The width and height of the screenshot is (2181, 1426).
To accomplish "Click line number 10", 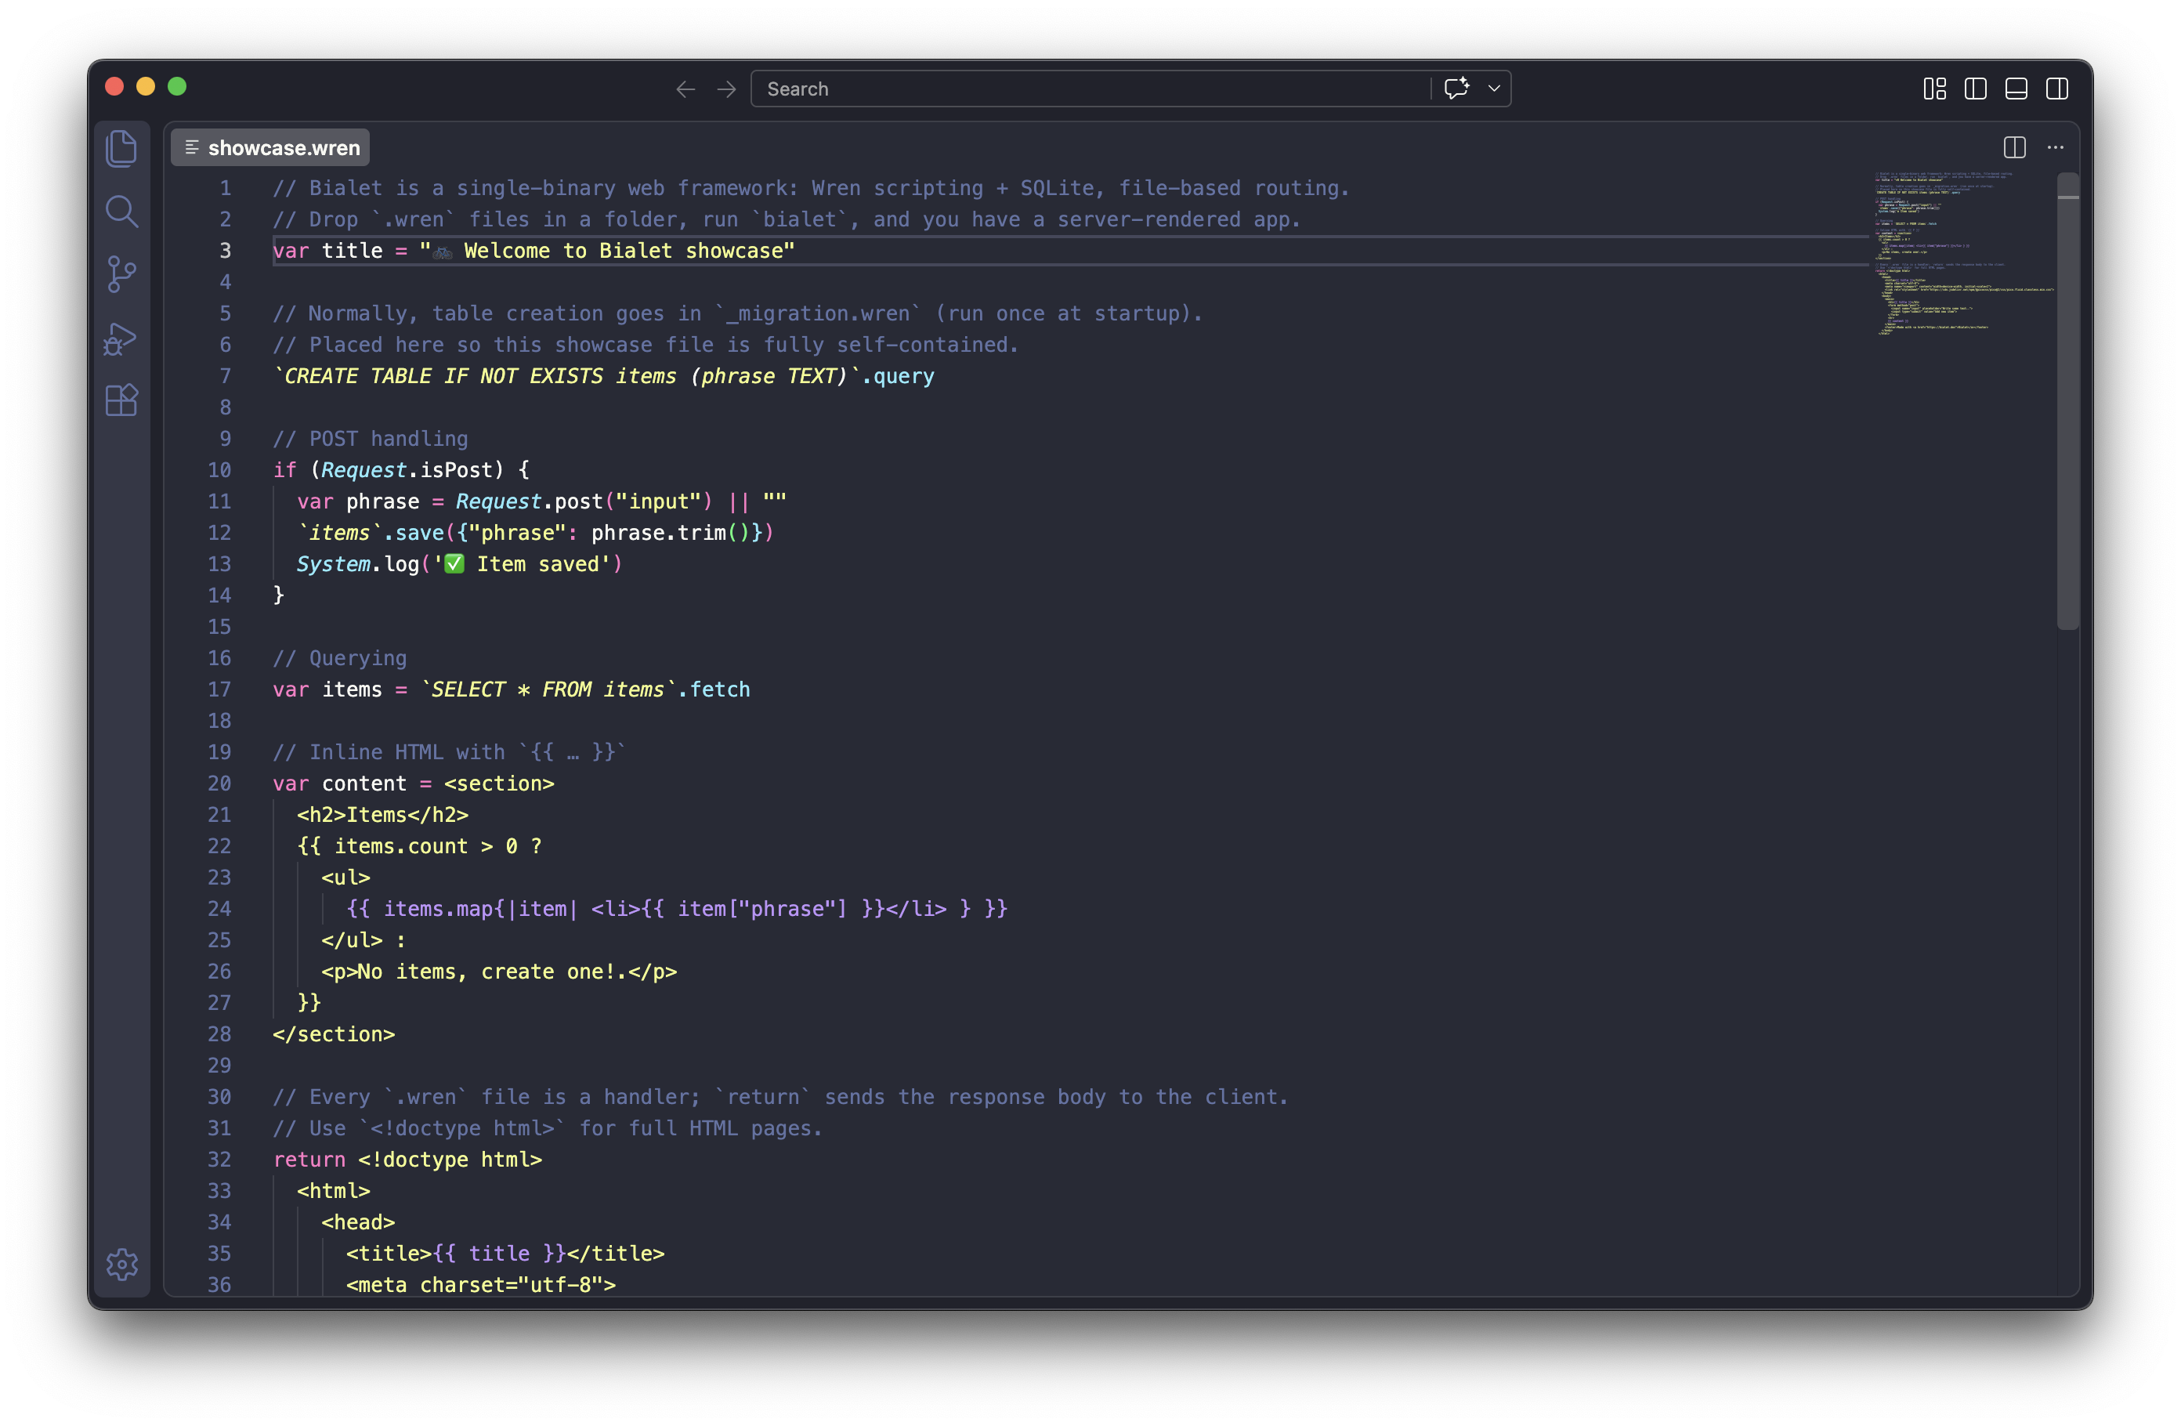I will (219, 470).
